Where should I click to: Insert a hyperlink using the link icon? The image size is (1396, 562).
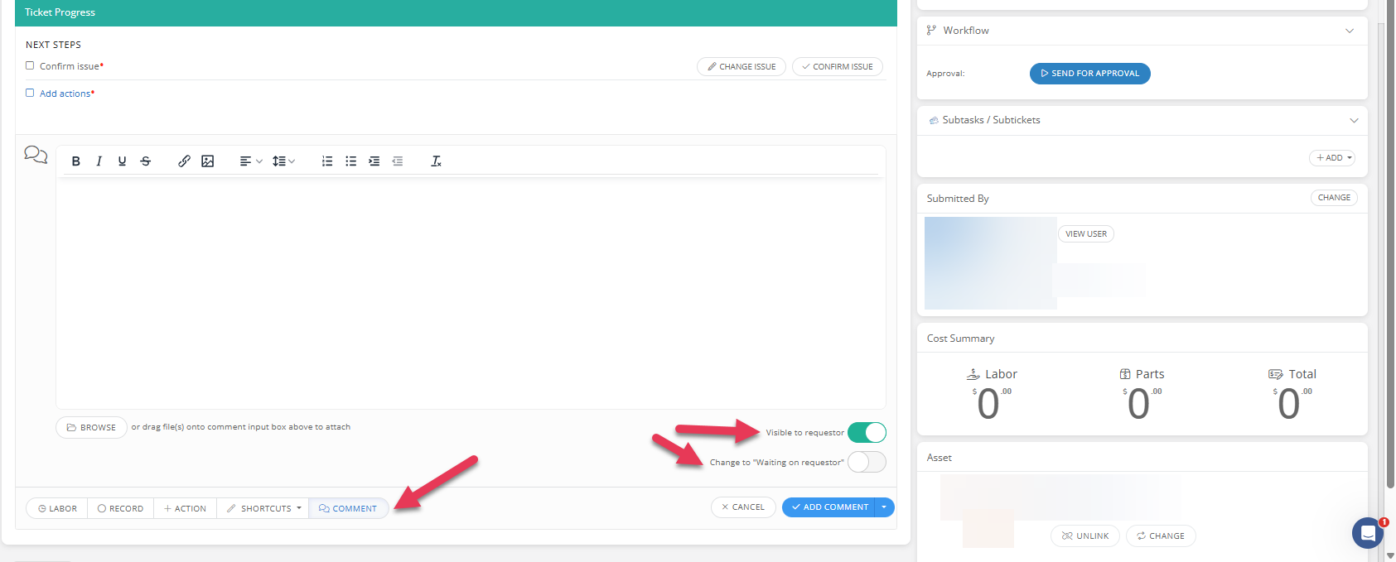coord(184,161)
